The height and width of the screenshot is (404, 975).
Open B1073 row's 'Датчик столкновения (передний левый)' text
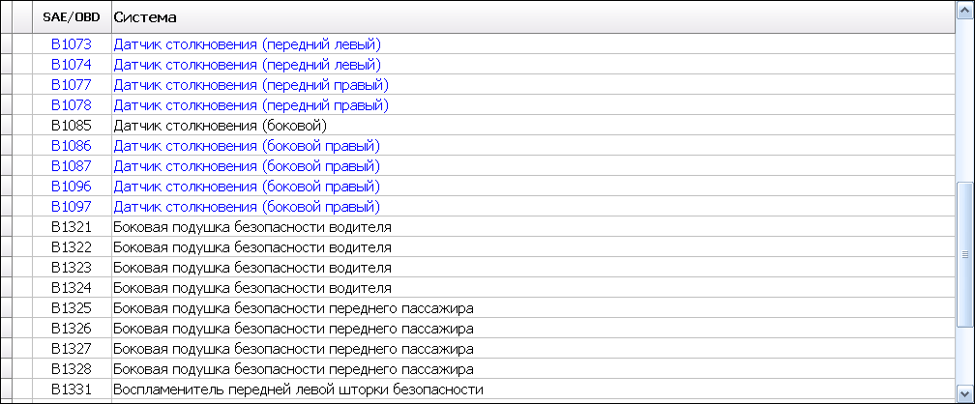point(247,44)
